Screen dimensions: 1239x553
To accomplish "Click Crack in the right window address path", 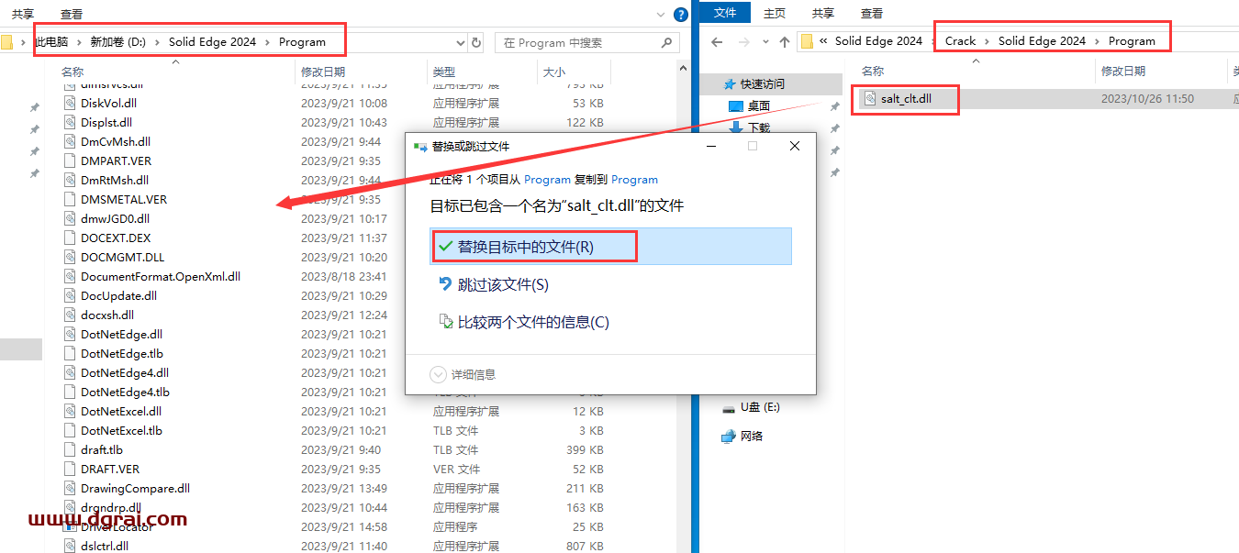I will click(x=961, y=40).
